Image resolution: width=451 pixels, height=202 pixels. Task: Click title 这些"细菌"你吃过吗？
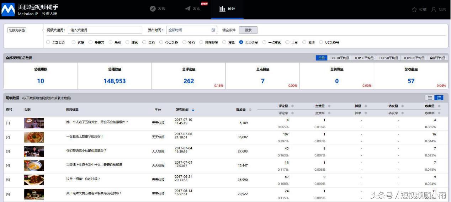click(x=83, y=179)
